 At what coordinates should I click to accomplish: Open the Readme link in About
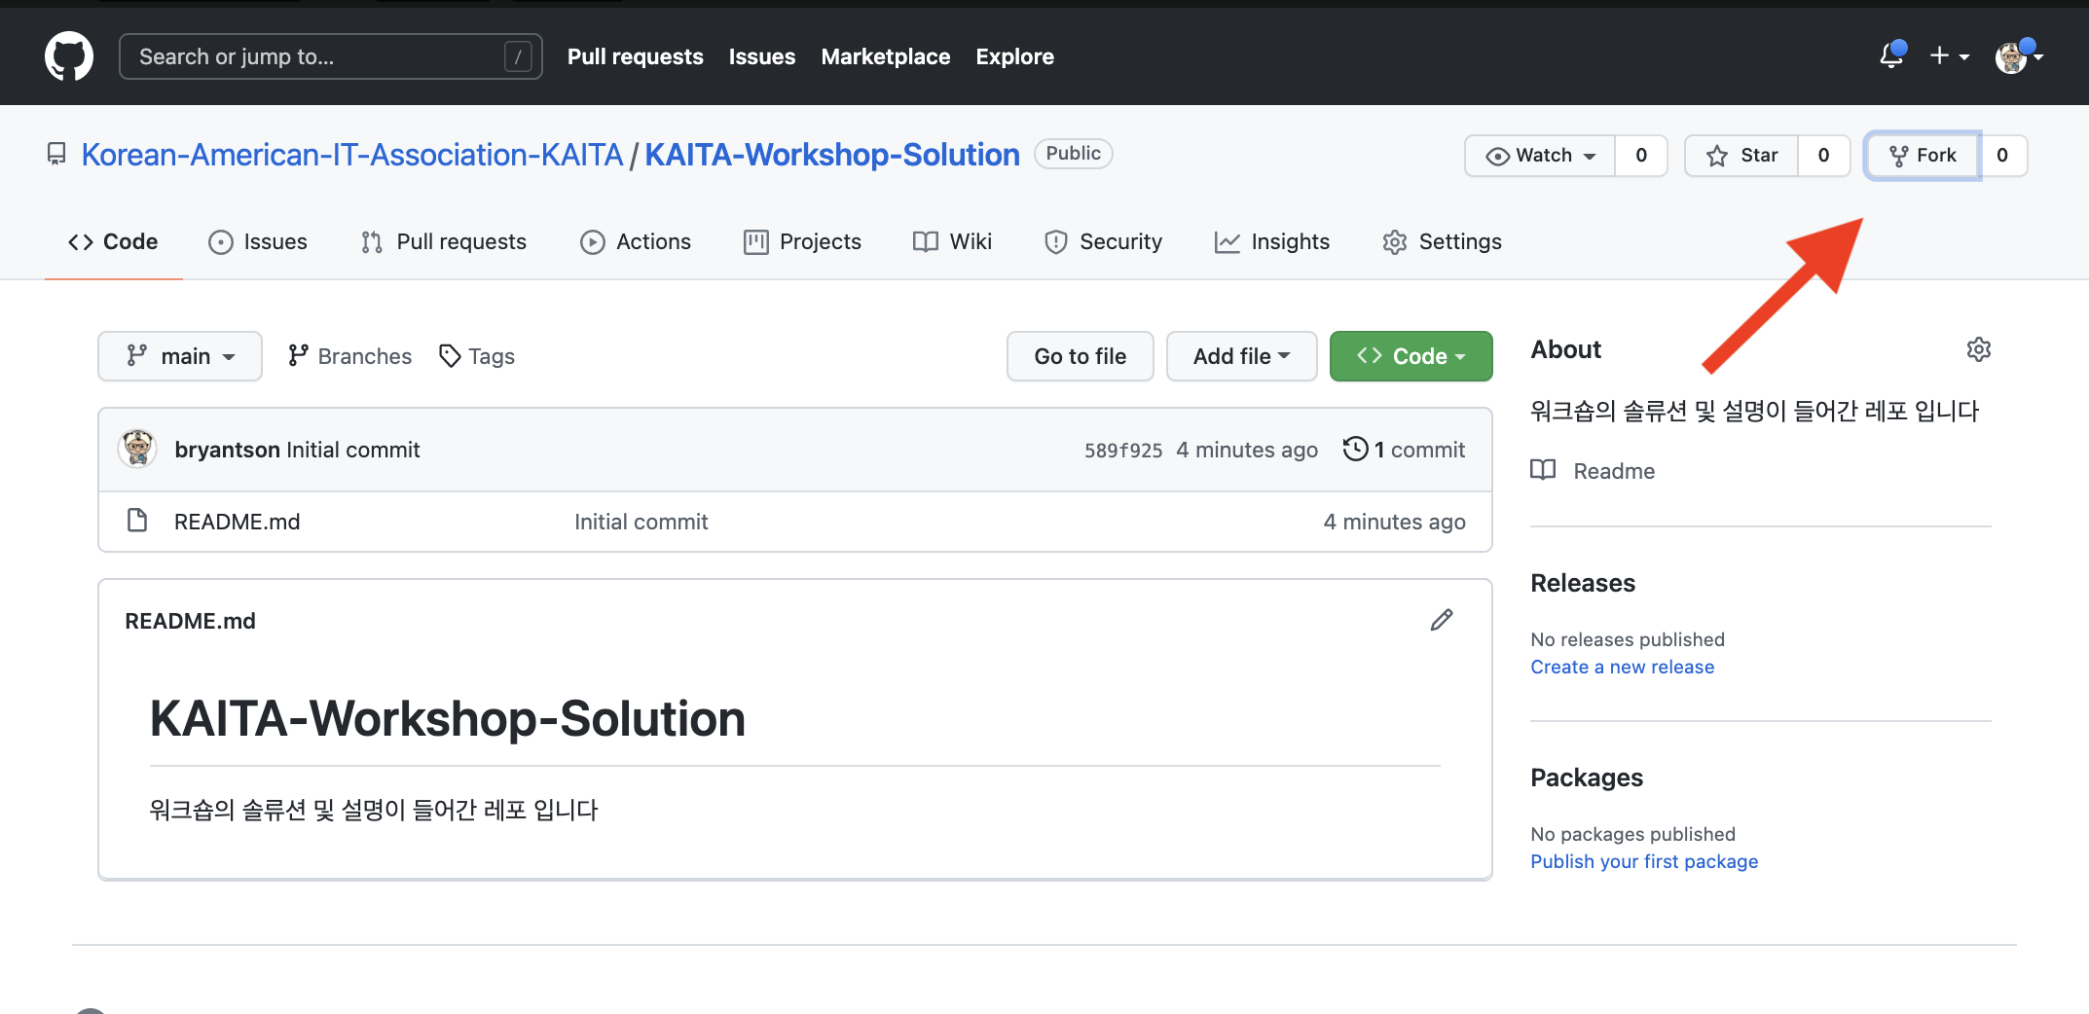[1593, 471]
